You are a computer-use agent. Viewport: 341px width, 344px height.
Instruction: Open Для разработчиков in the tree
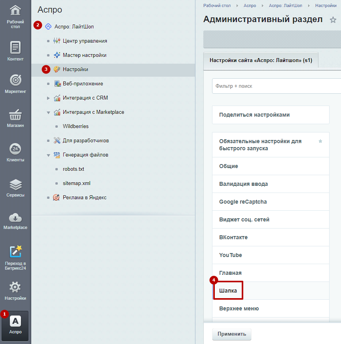[86, 141]
